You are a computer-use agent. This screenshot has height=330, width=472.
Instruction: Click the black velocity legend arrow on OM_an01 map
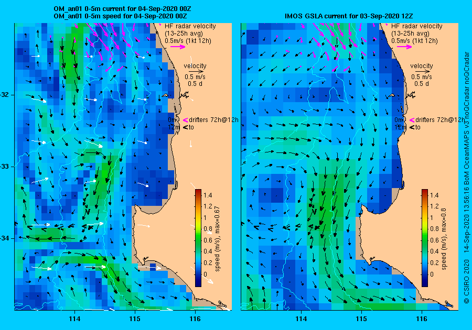point(196,72)
